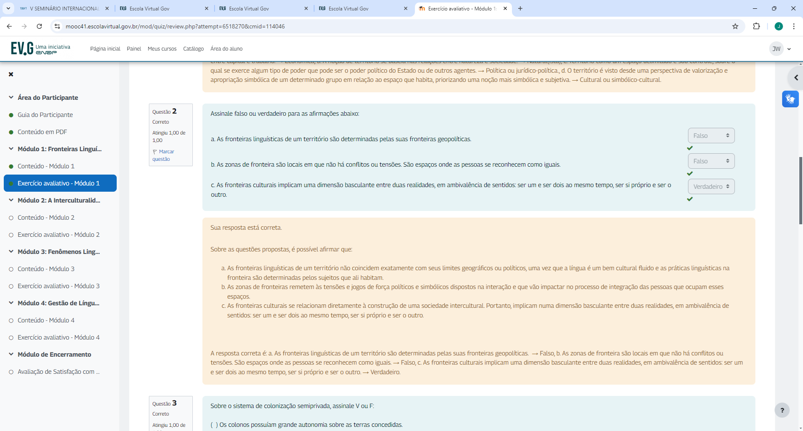Image resolution: width=803 pixels, height=431 pixels.
Task: Open a new browser tab
Action: pos(520,8)
